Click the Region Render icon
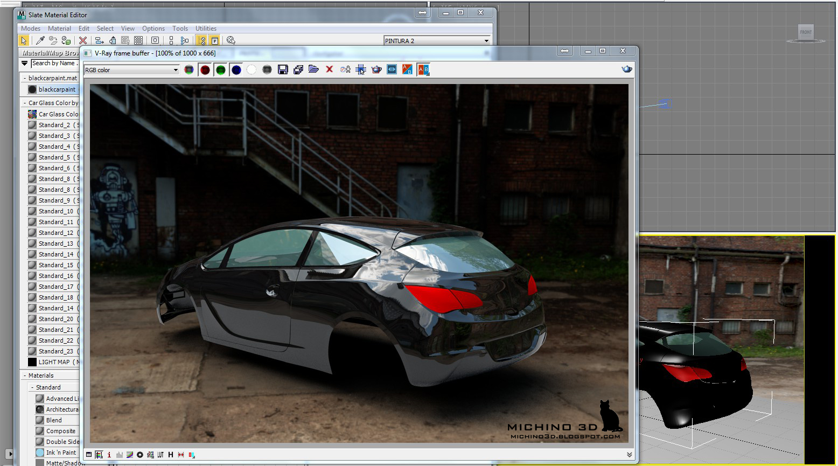 point(361,69)
